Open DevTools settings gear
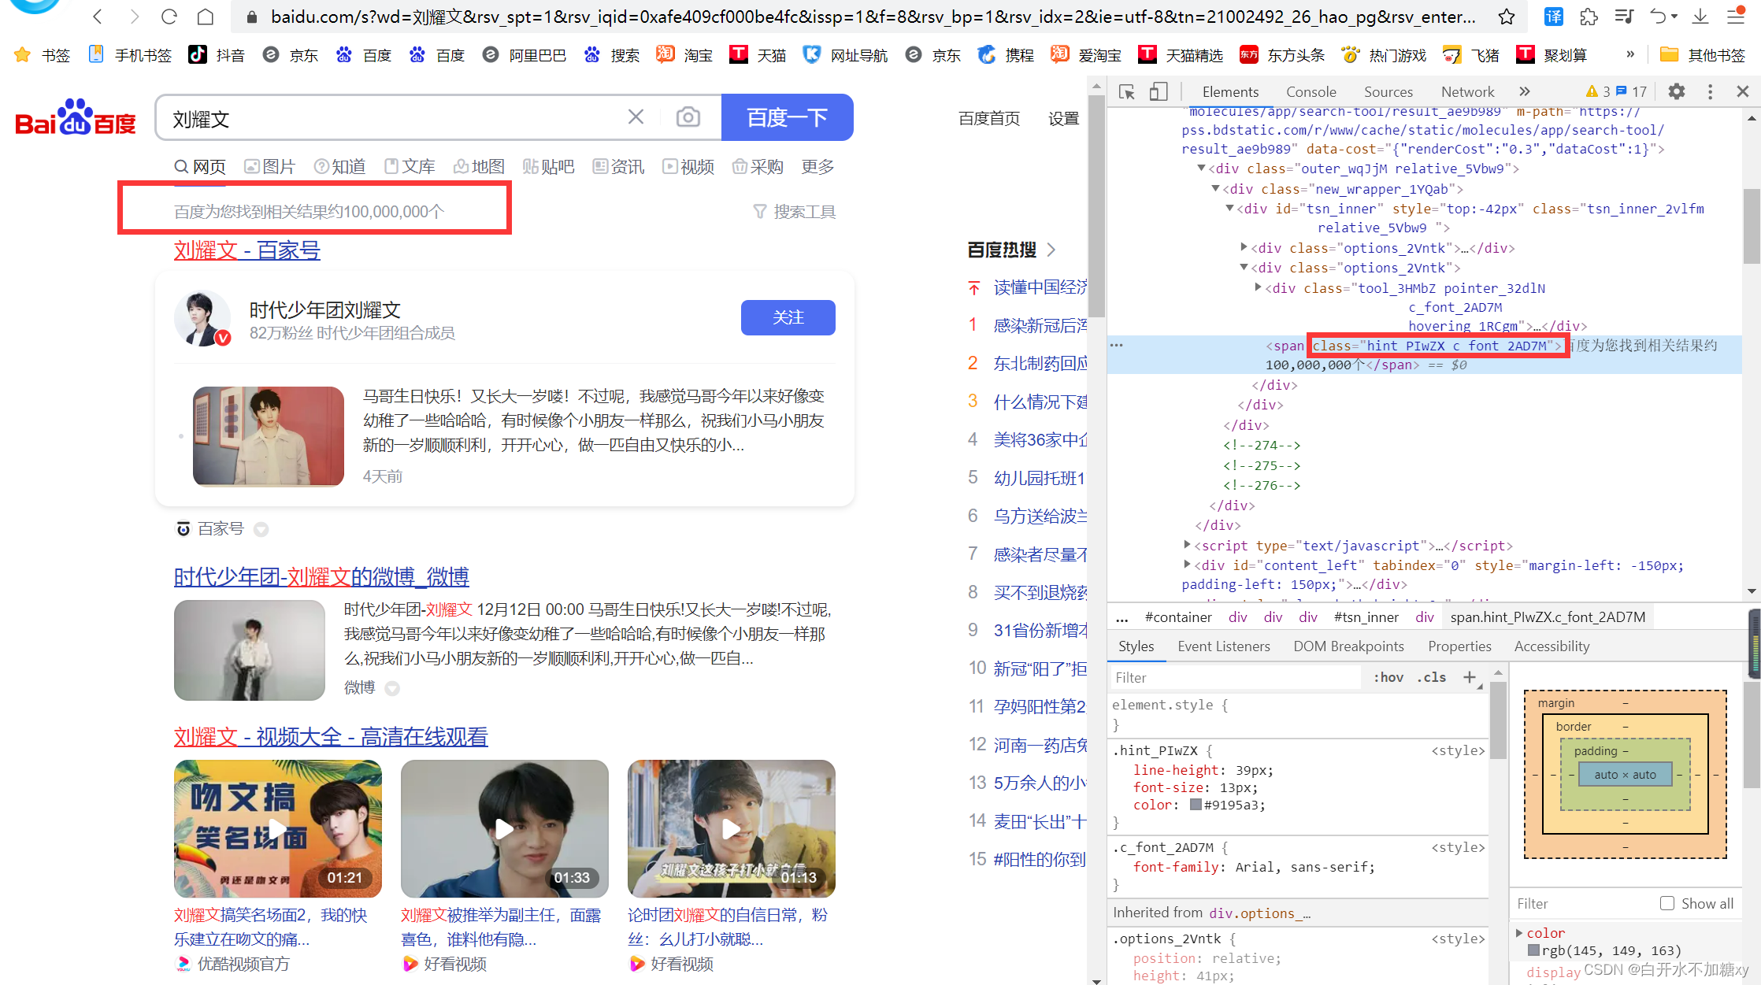 (1677, 92)
